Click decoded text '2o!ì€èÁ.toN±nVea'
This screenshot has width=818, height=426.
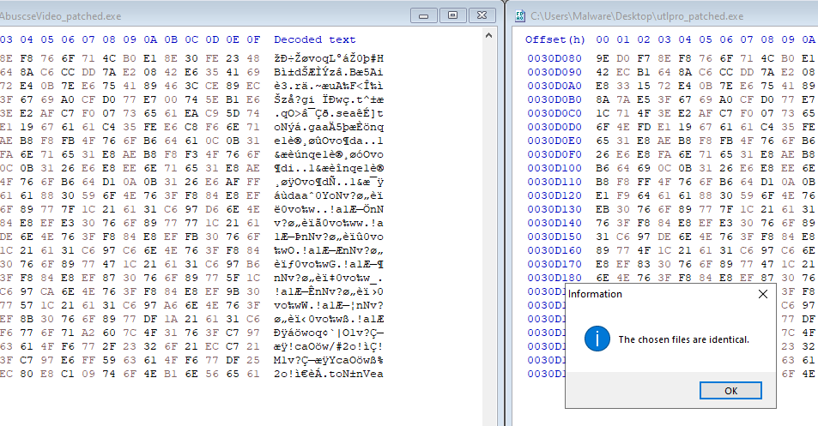coord(329,374)
